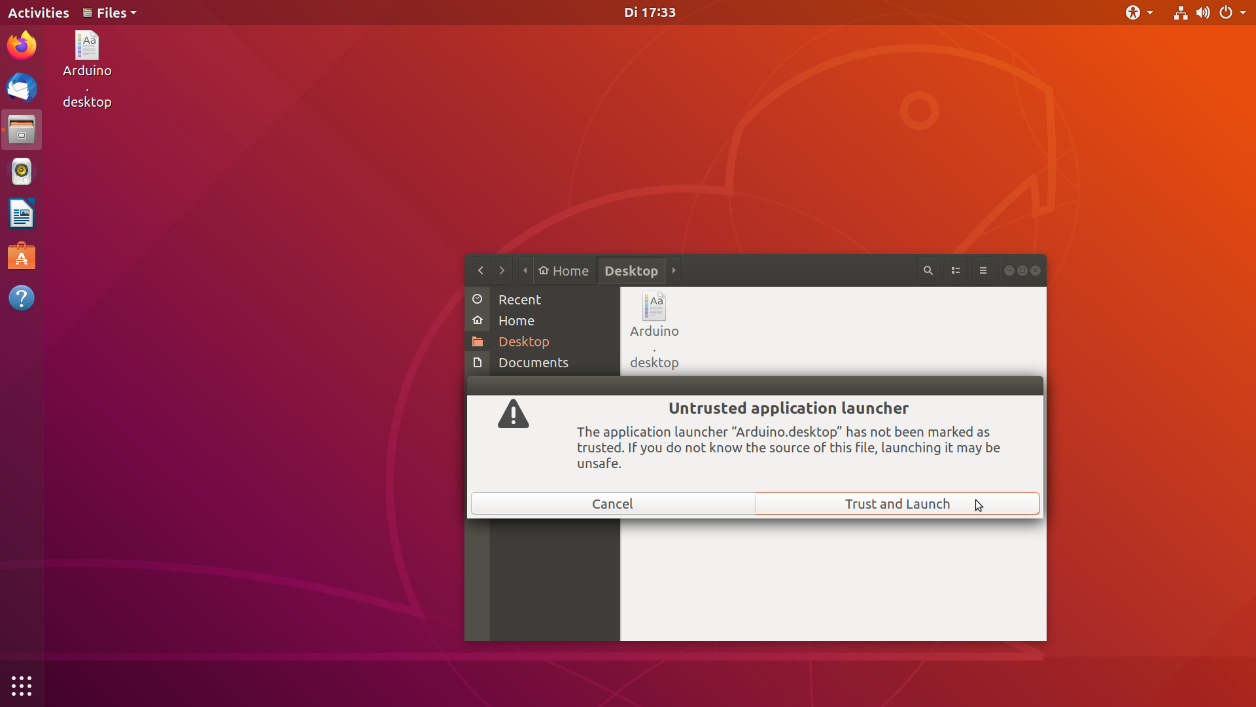Image resolution: width=1256 pixels, height=707 pixels.
Task: Launch Rhythmbox music player from the dock
Action: click(x=22, y=172)
